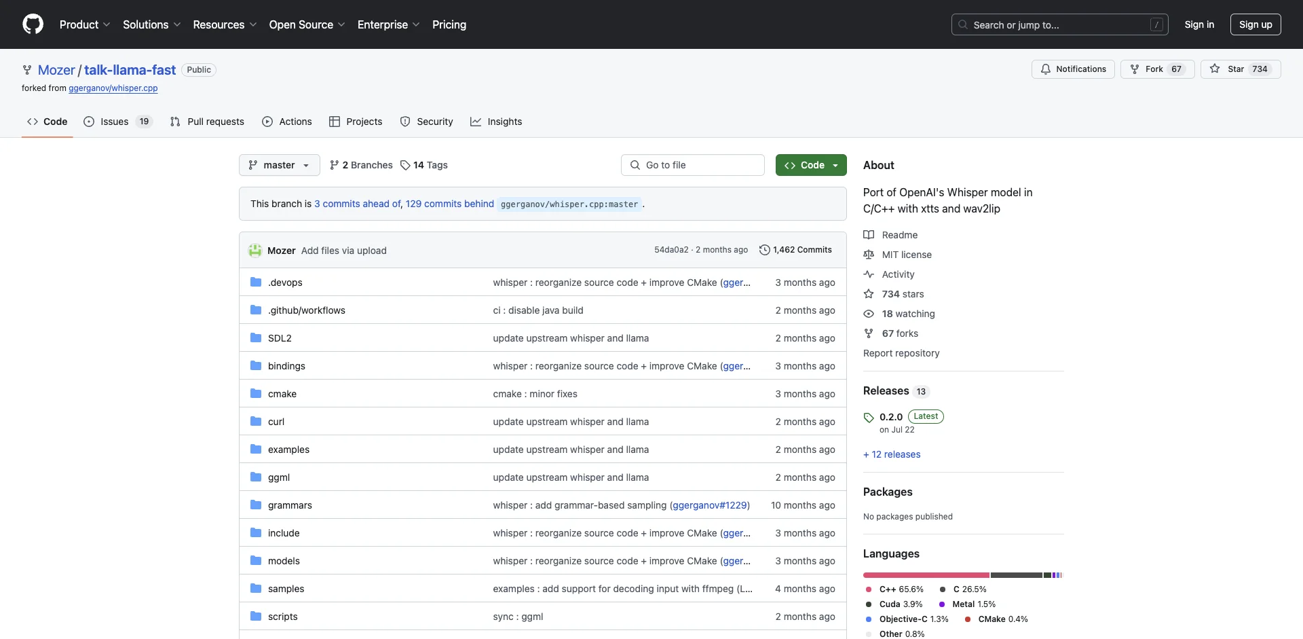The image size is (1303, 639).
Task: Open the grammars folder
Action: [290, 505]
